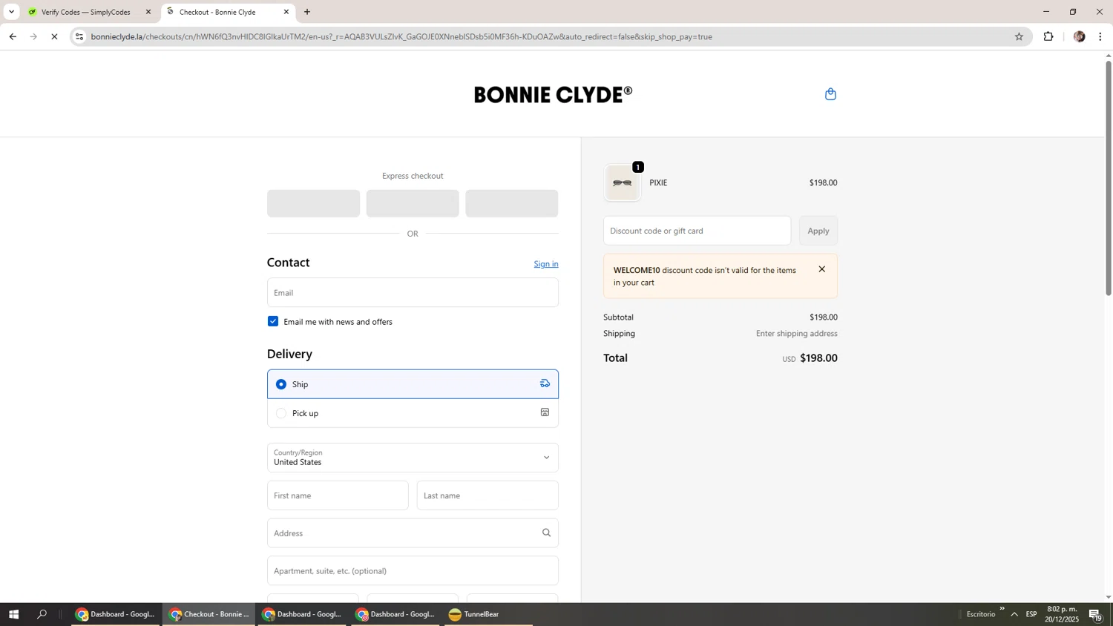Open the browser extensions puzzle icon
Screen dimensions: 1113x626
click(x=1048, y=36)
